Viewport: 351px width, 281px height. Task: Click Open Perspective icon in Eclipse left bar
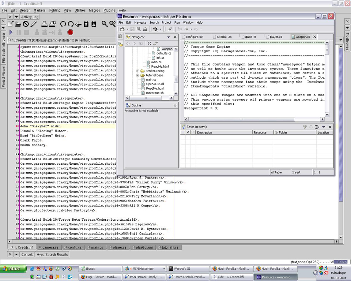[x=120, y=36]
